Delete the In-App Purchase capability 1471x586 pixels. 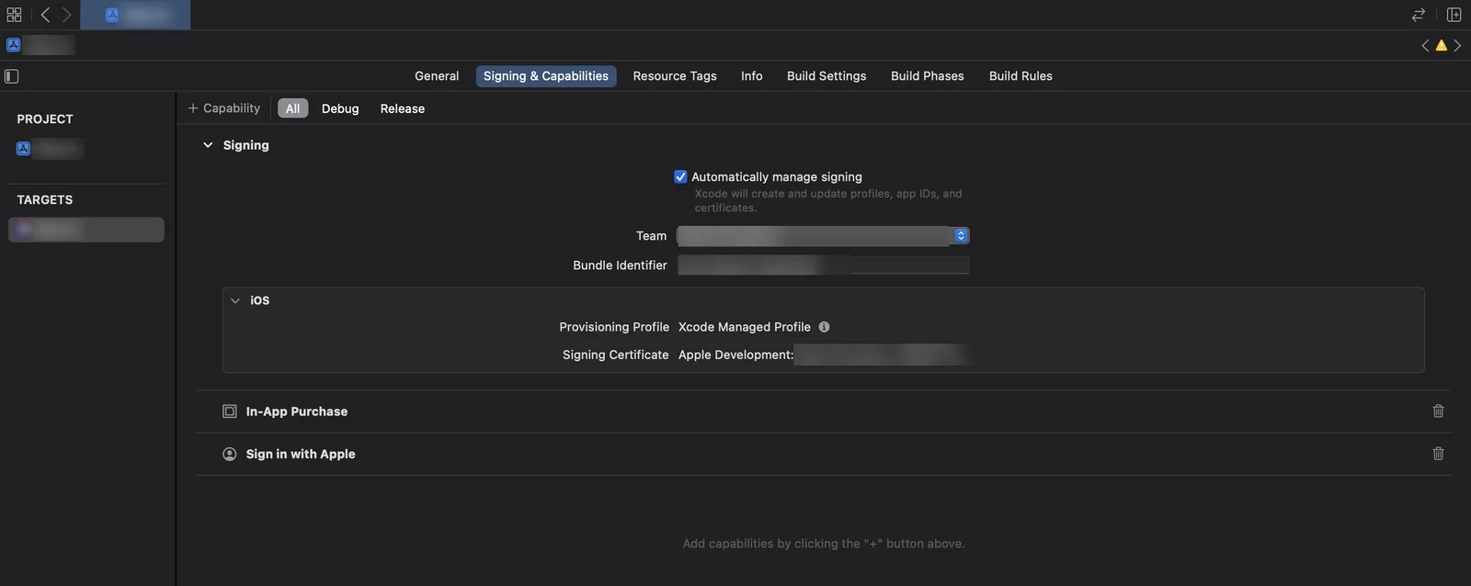click(1438, 411)
